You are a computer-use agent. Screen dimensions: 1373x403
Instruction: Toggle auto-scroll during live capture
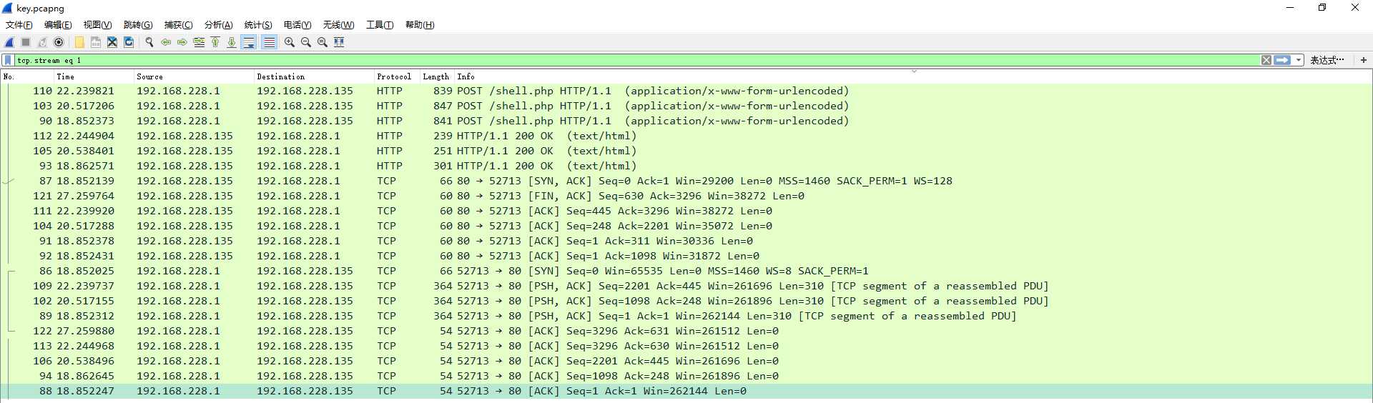coord(248,42)
